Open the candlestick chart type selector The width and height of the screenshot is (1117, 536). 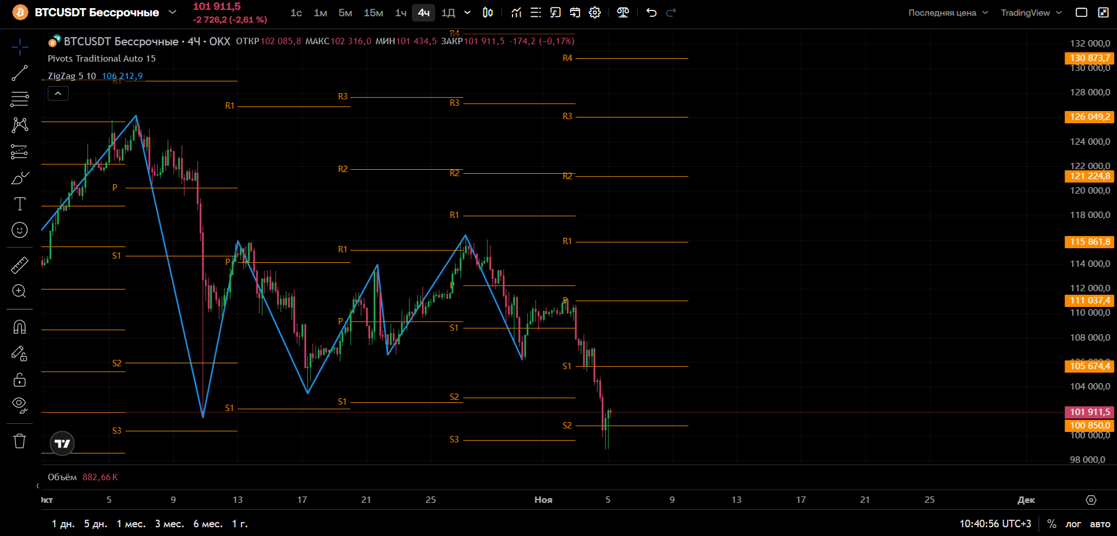[488, 13]
